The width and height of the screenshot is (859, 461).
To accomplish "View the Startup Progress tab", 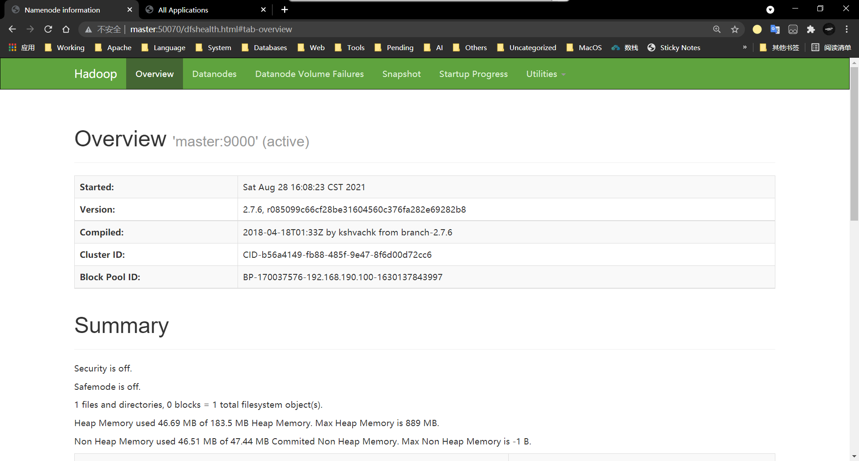I will [473, 74].
